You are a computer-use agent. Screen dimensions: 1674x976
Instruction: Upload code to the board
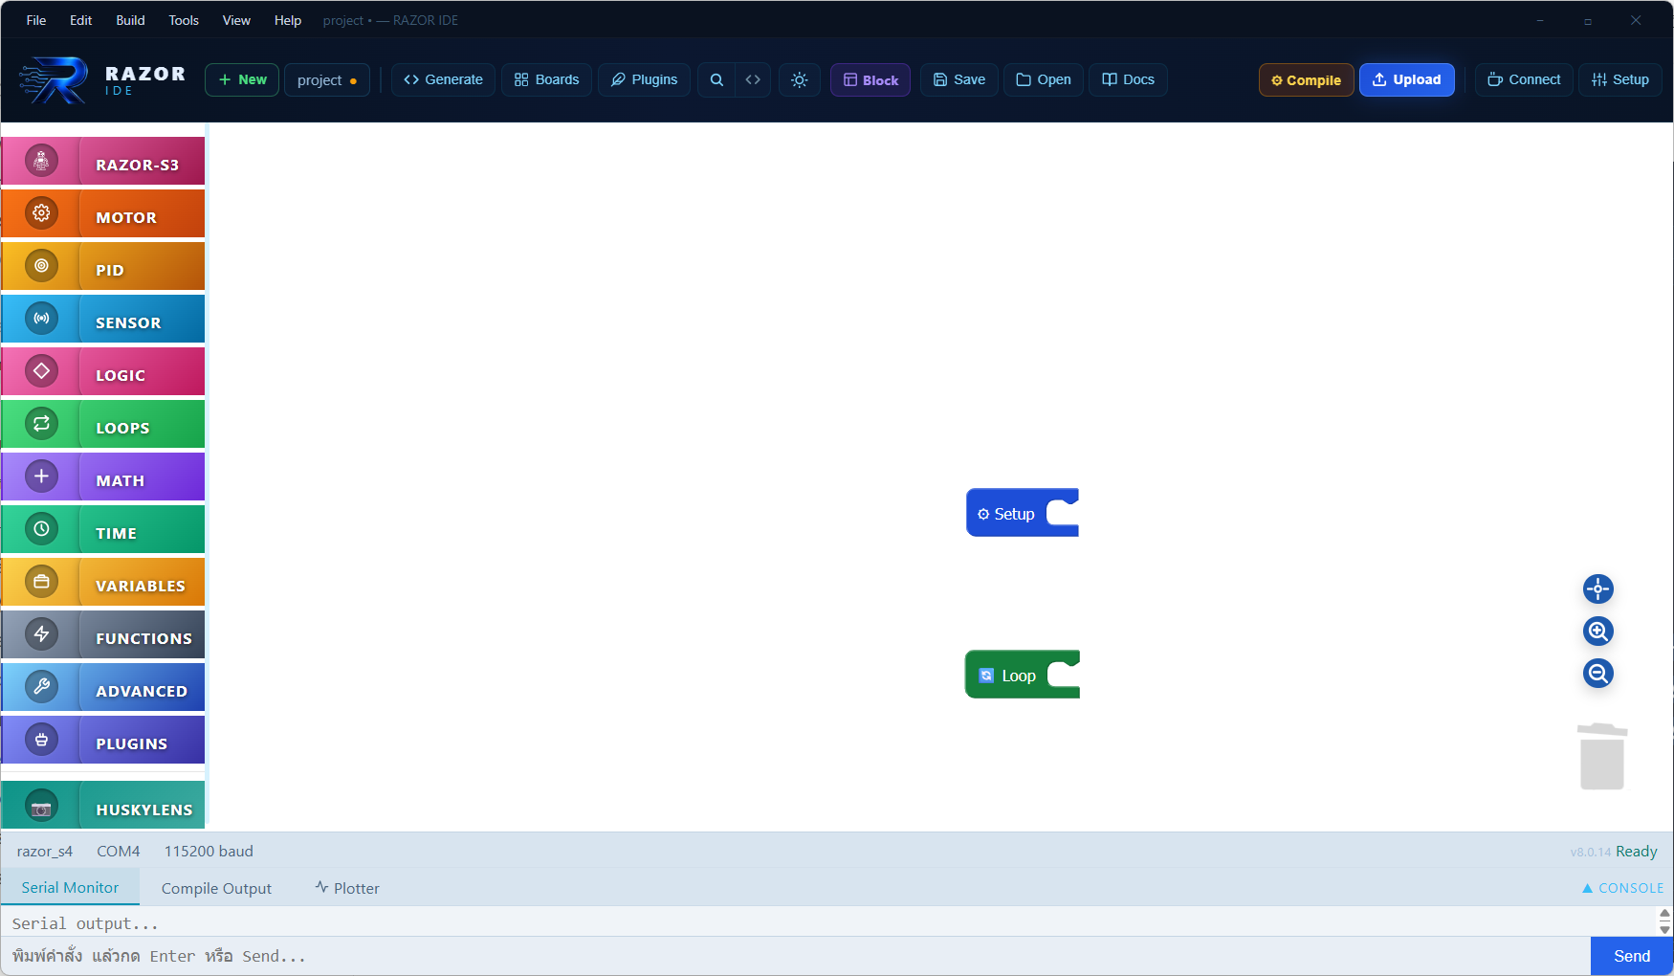pyautogui.click(x=1406, y=79)
